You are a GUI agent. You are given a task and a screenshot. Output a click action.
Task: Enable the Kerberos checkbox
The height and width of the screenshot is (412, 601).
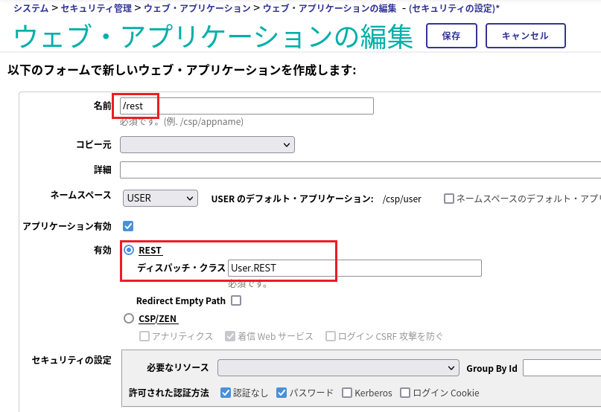347,393
